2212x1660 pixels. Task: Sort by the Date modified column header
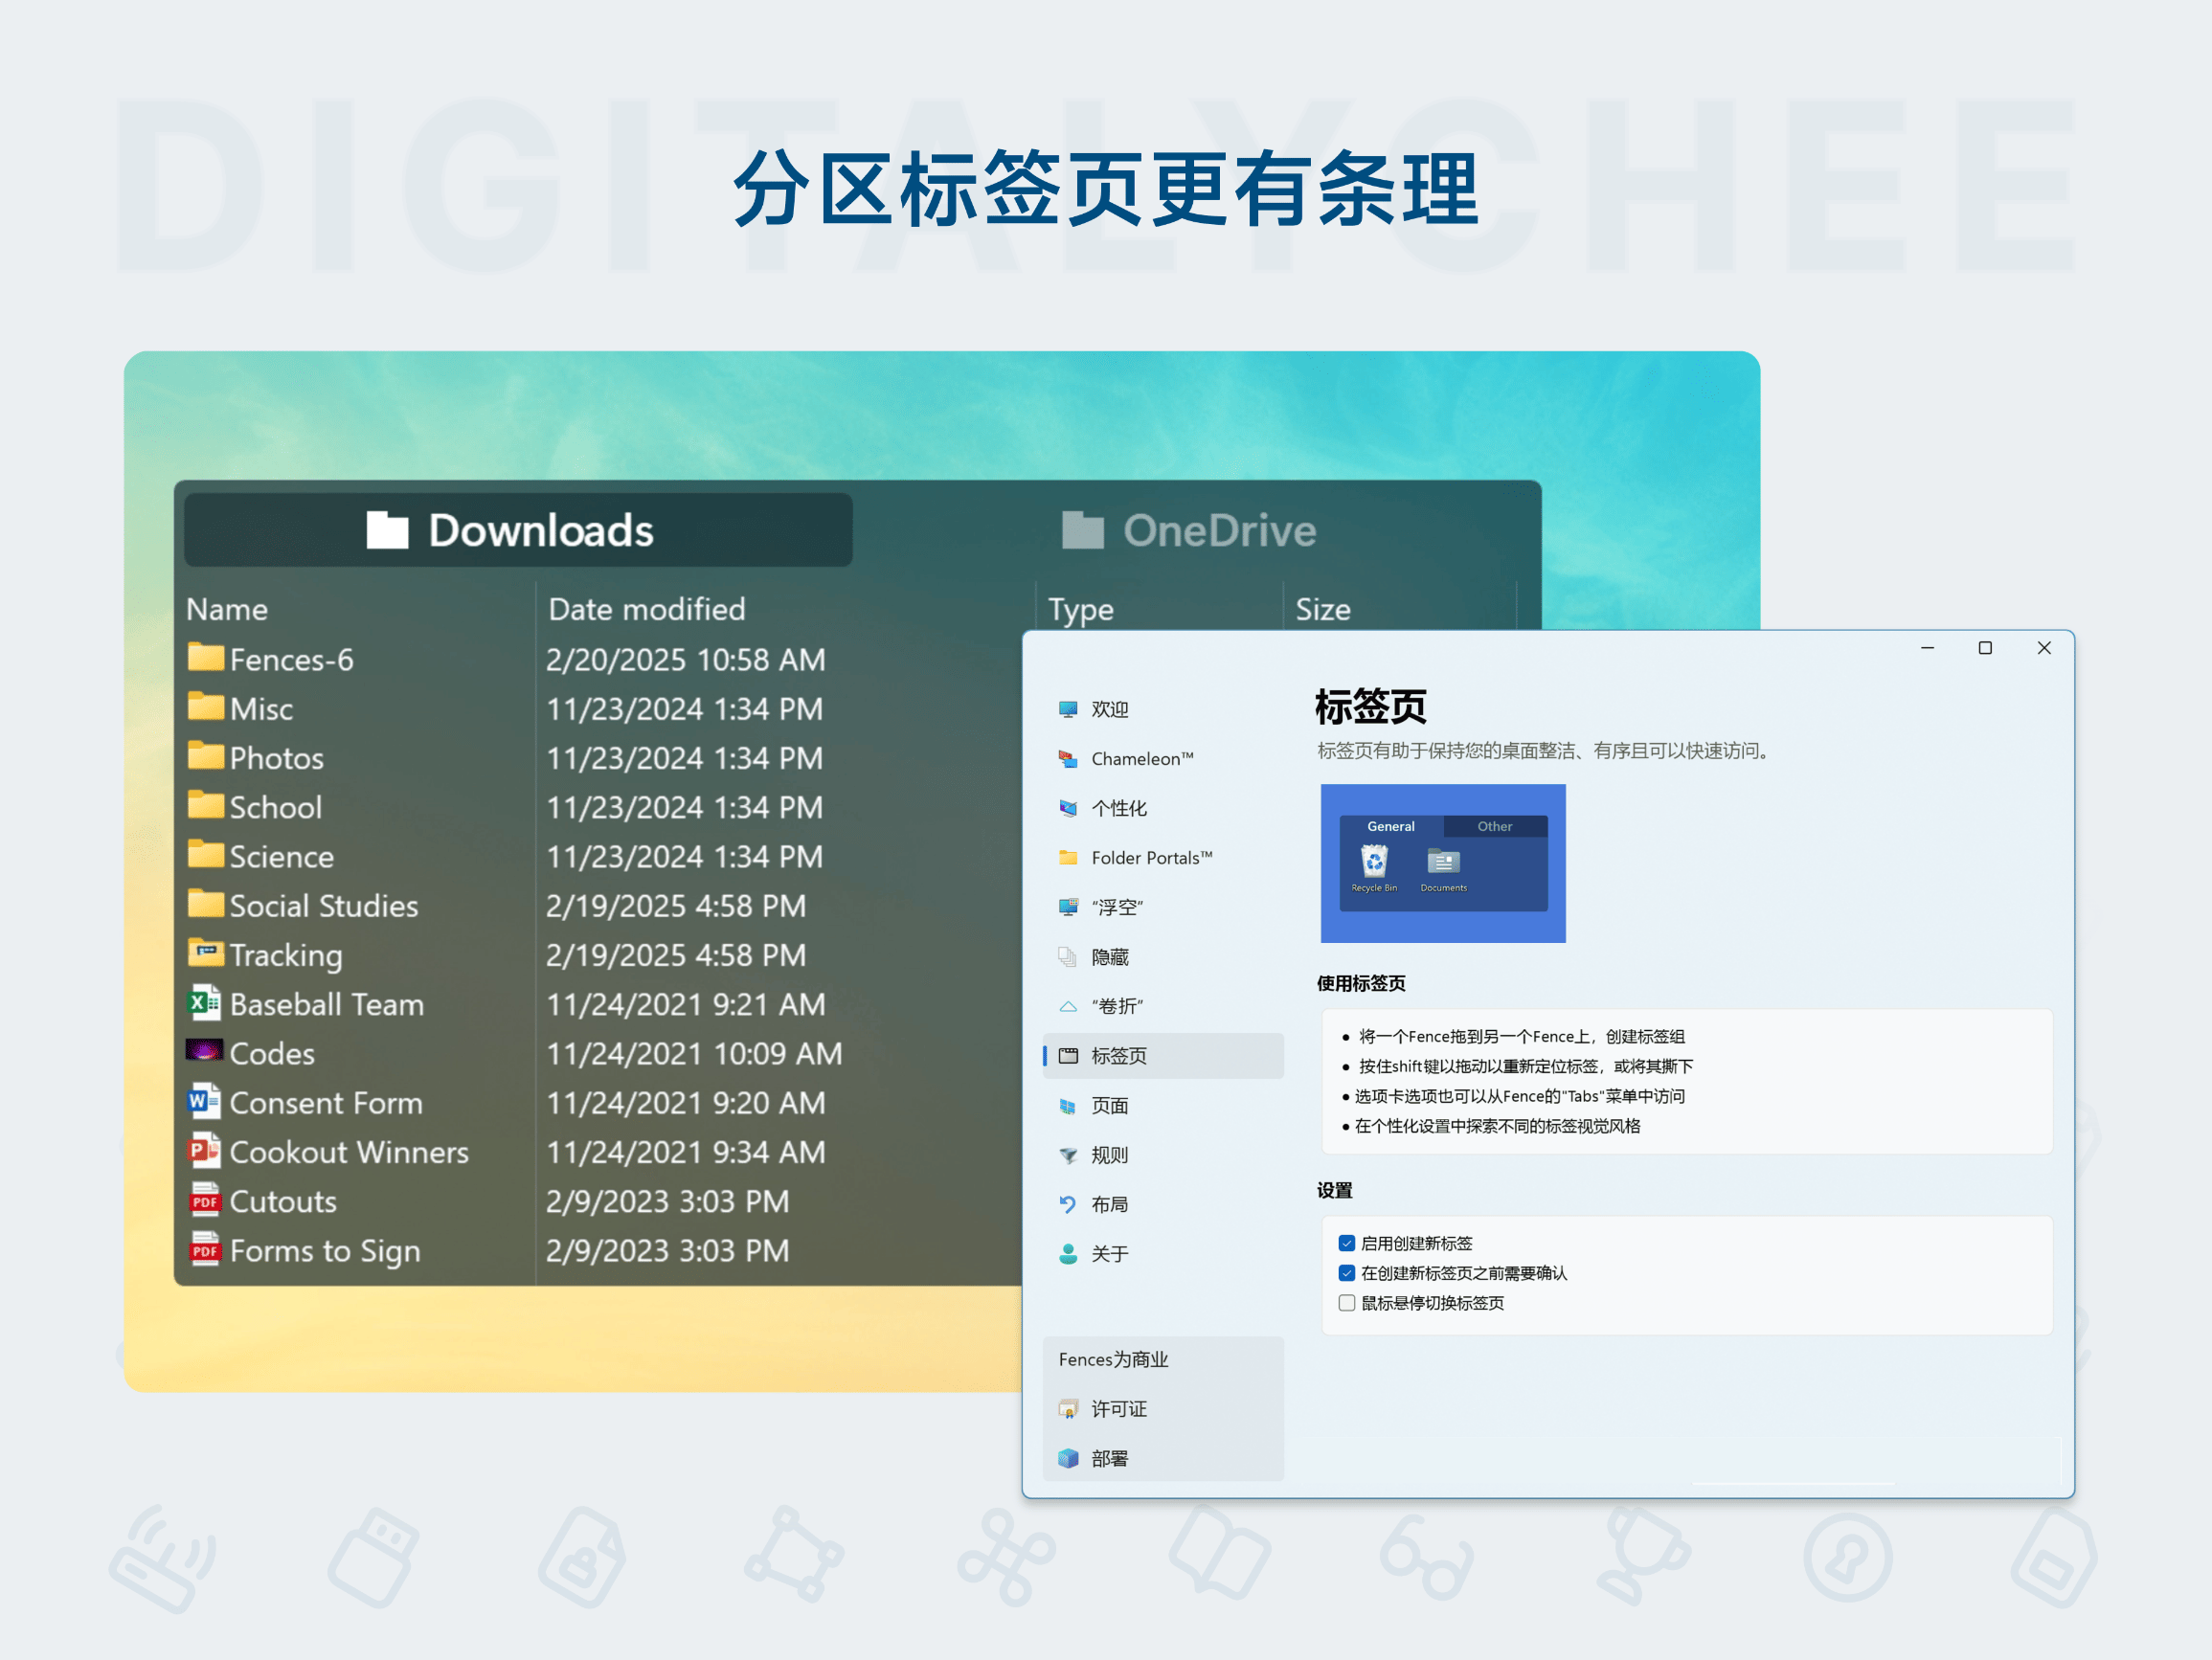(646, 609)
